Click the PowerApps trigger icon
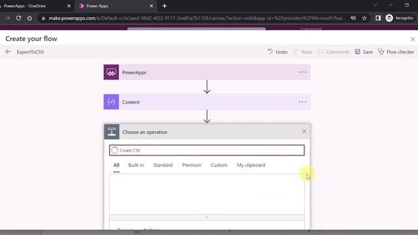The width and height of the screenshot is (418, 235). coord(111,72)
